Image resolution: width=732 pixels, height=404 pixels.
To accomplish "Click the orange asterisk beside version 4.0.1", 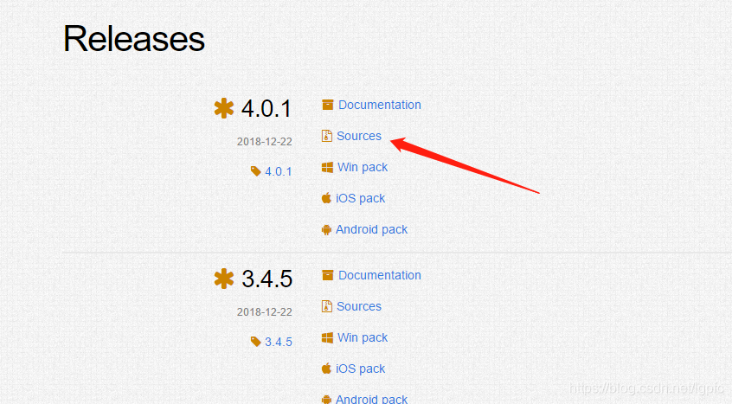I will tap(224, 108).
